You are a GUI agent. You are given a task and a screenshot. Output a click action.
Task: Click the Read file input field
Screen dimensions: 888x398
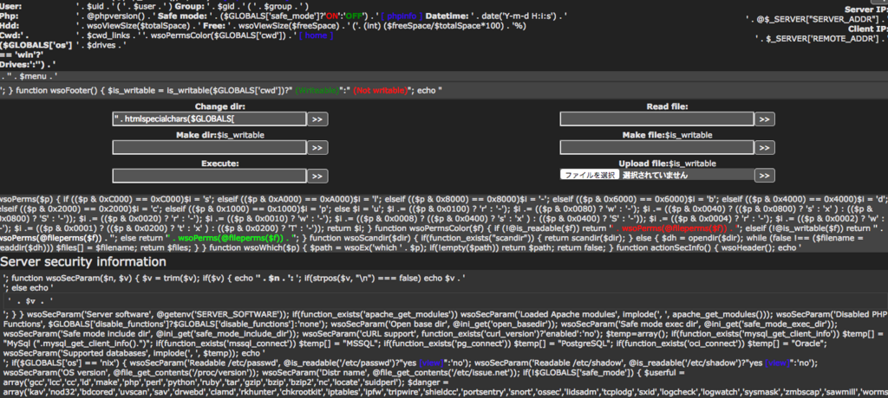point(657,119)
